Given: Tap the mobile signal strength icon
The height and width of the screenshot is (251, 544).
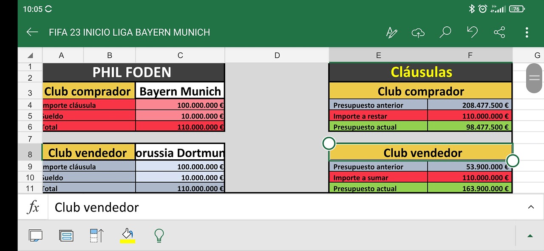Looking at the screenshot, I should click(x=498, y=8).
